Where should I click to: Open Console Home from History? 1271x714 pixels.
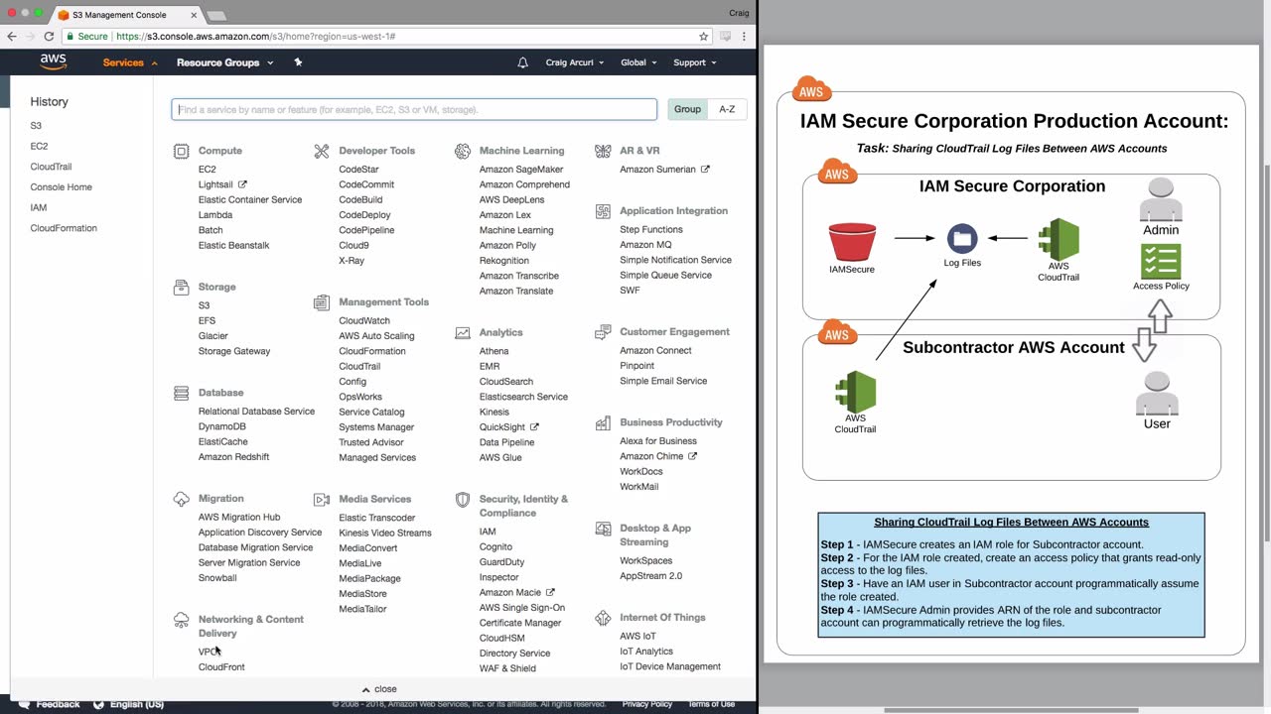click(x=61, y=187)
